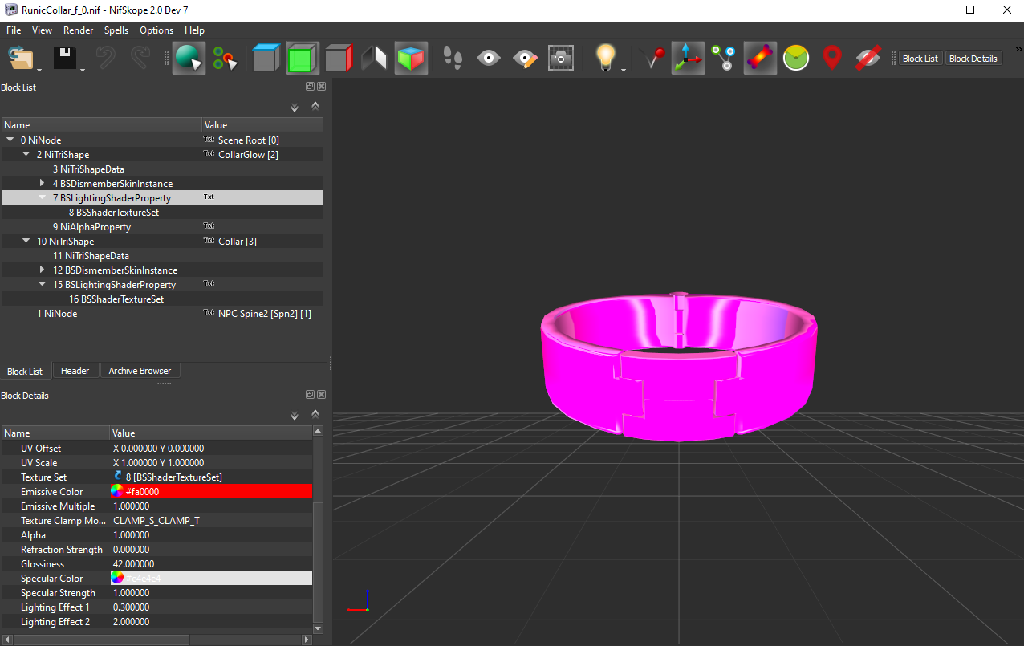1024x646 pixels.
Task: Switch to the Archive Browser tab
Action: (x=140, y=371)
